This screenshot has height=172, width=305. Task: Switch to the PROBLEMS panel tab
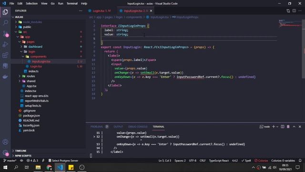96,127
